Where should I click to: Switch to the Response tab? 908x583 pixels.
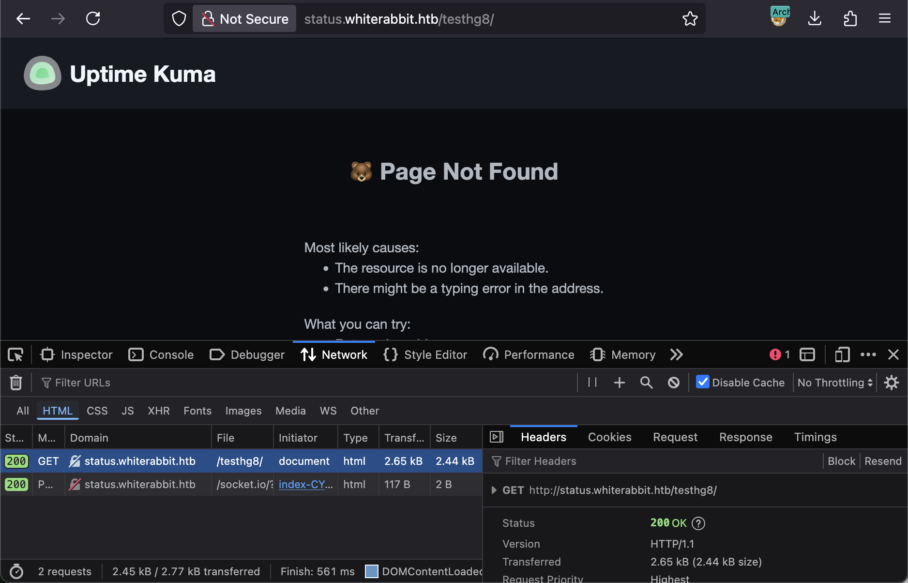pyautogui.click(x=745, y=437)
